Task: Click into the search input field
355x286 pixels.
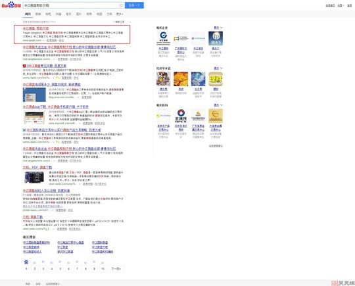Action: (70, 5)
